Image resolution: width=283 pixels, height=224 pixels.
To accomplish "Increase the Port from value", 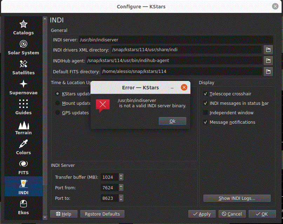I will pyautogui.click(x=121, y=186).
